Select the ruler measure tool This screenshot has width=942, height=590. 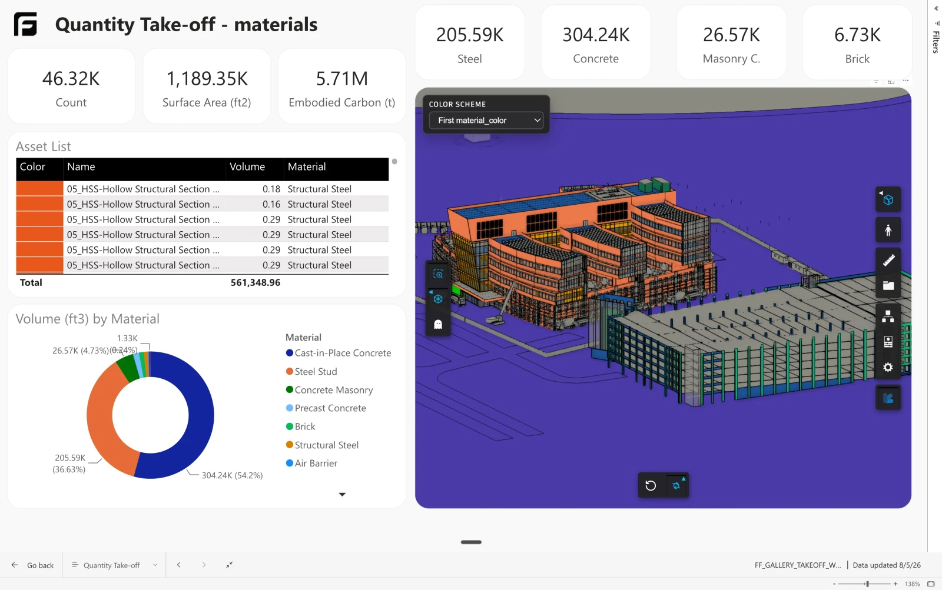pos(888,260)
